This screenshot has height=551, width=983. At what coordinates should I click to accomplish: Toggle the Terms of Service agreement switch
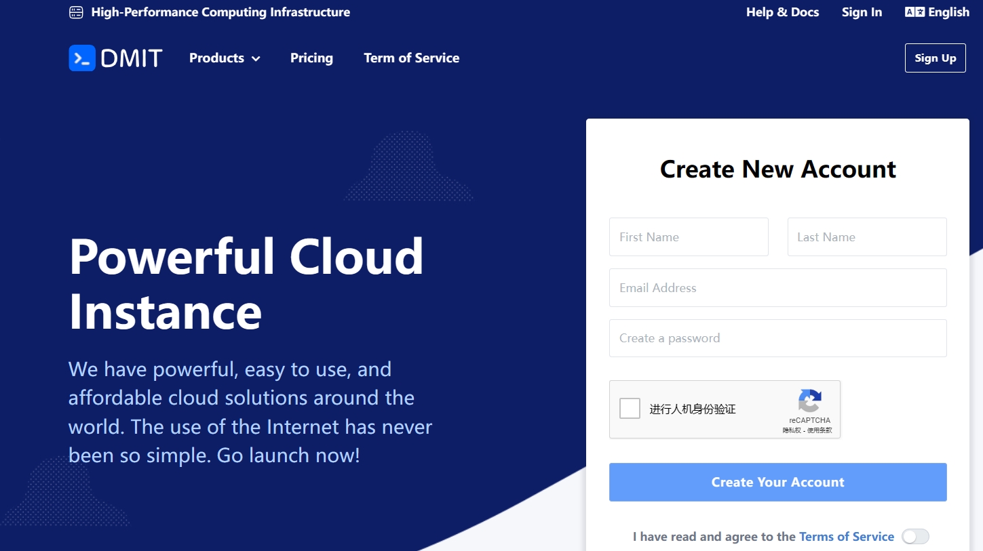pos(914,537)
